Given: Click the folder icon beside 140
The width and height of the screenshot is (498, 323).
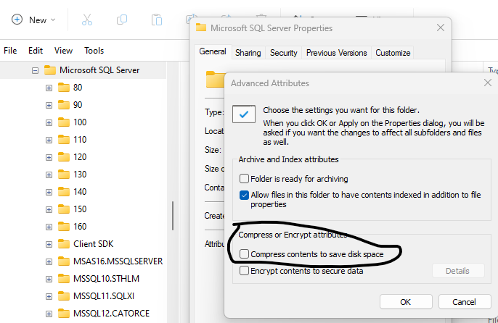Looking at the screenshot, I should coord(64,192).
